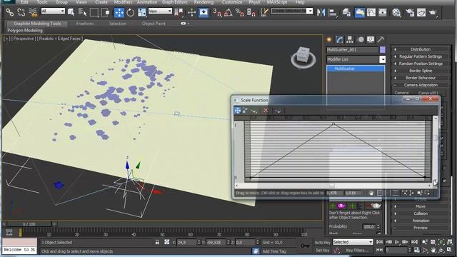The image size is (457, 257).
Task: Switch to the Freeform ribbon tab
Action: pyautogui.click(x=84, y=24)
